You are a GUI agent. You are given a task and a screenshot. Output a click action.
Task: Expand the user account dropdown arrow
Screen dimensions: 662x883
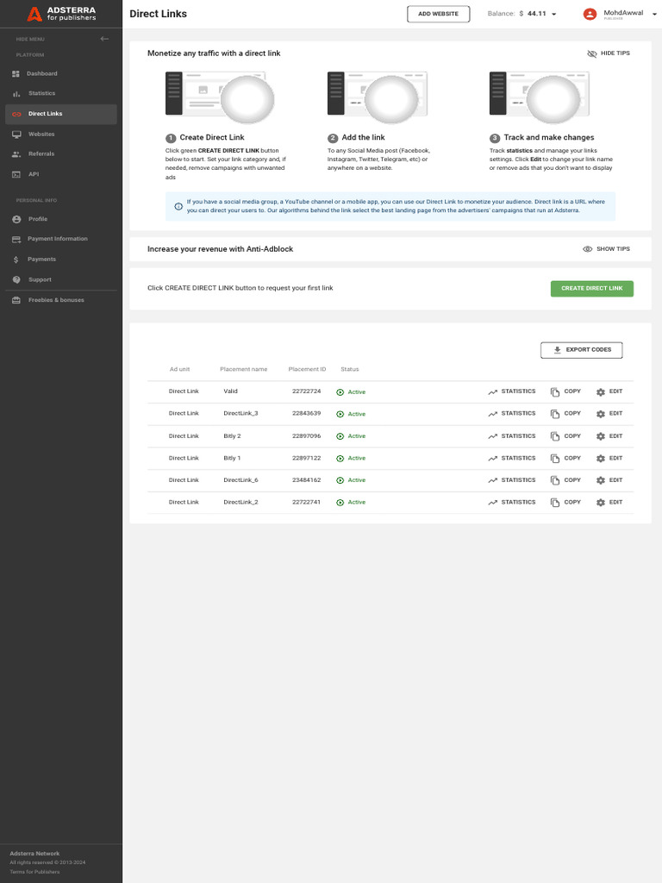click(x=654, y=14)
